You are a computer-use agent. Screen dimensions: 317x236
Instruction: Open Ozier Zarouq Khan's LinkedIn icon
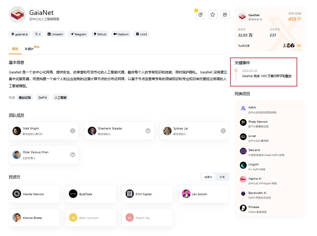73,155
